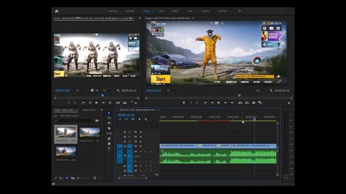
Task: Toggle sync lock on the V1 track
Action: point(136,146)
